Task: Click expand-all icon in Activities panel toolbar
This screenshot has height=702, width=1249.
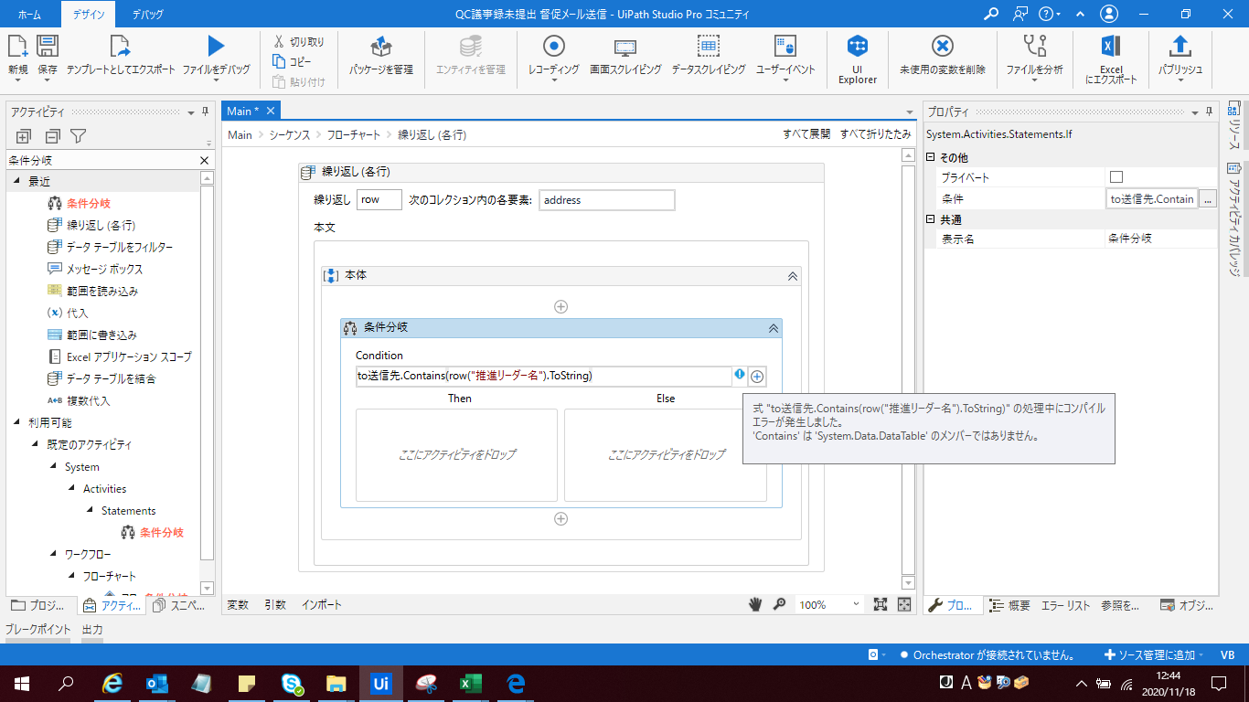Action: 25,136
